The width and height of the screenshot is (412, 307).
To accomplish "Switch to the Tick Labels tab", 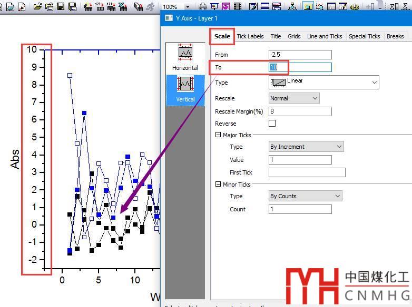I will (250, 36).
